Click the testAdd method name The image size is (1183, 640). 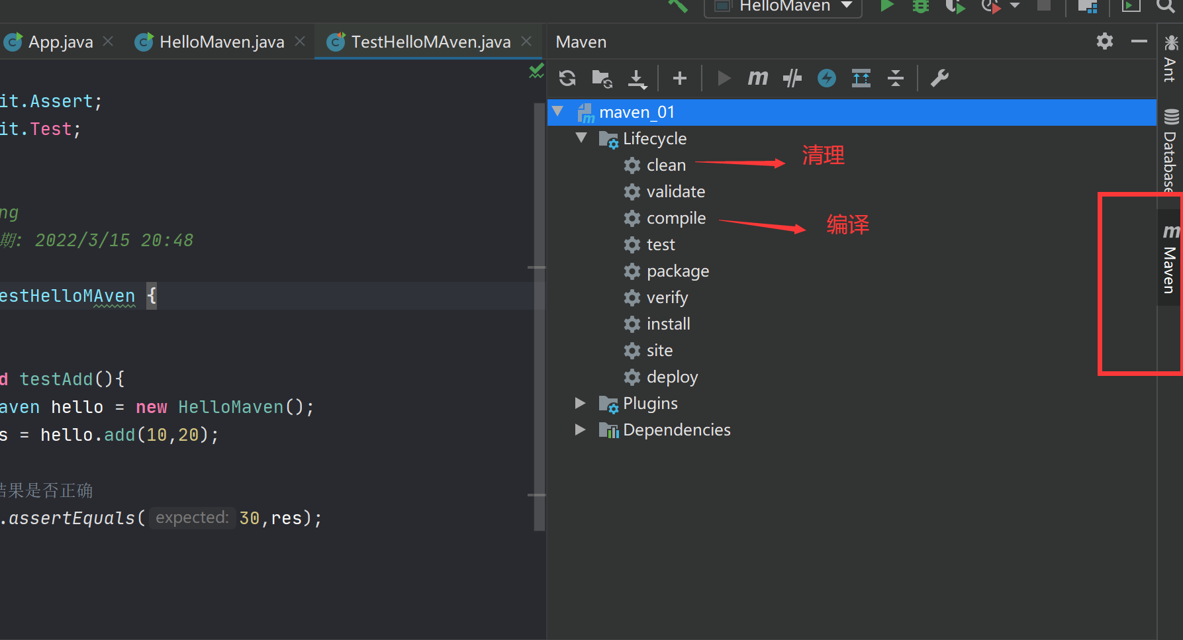56,379
